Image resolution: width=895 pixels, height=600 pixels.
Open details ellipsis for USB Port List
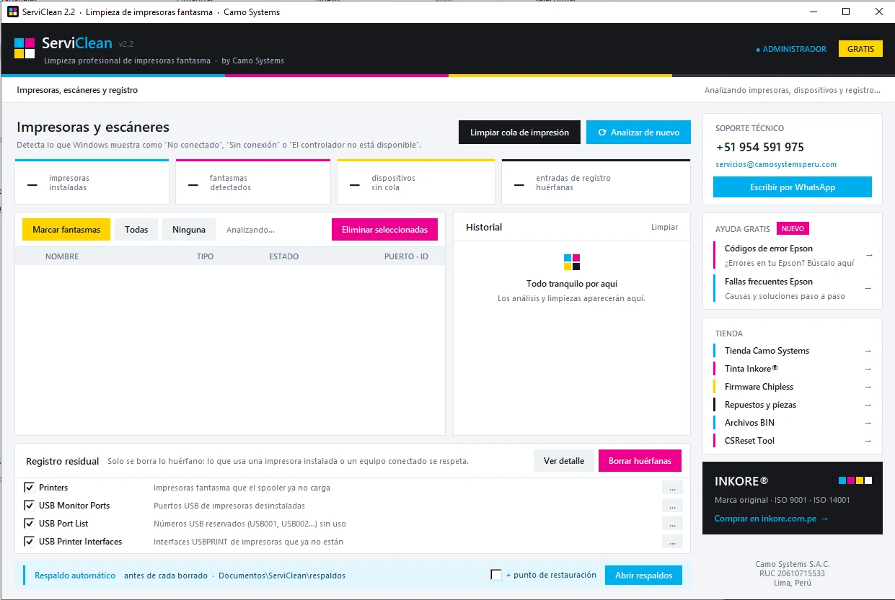[x=672, y=524]
